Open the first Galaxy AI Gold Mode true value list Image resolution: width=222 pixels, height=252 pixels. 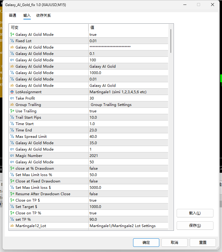(x=128, y=35)
